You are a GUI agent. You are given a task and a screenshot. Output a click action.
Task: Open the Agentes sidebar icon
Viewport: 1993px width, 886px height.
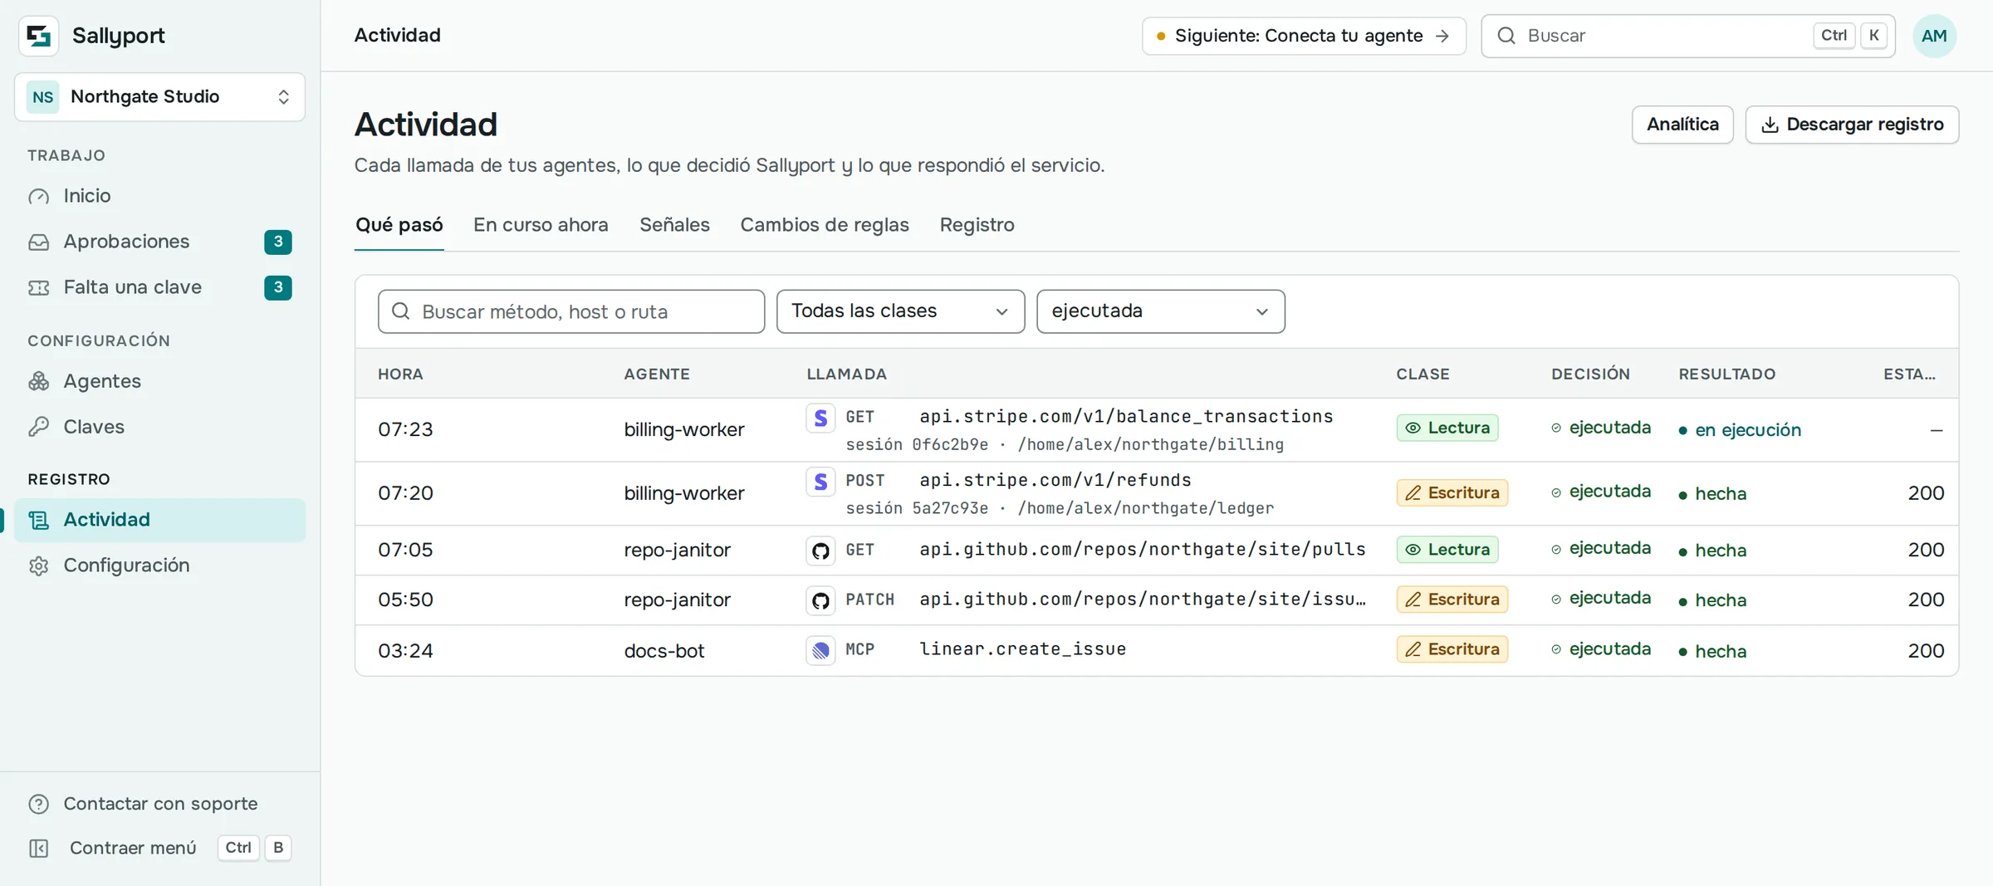pyautogui.click(x=39, y=381)
